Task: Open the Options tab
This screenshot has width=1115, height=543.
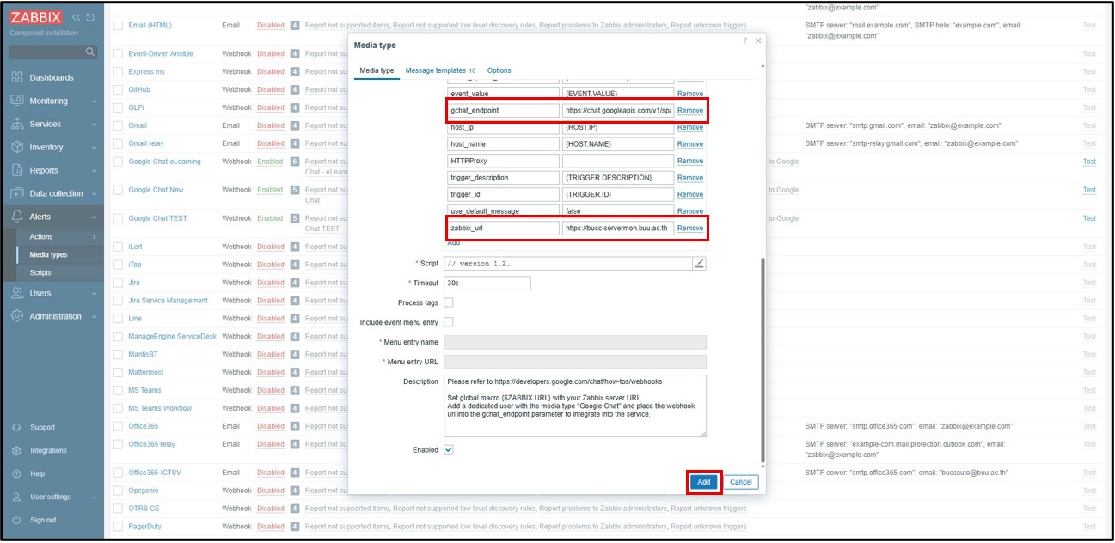Action: click(x=499, y=70)
